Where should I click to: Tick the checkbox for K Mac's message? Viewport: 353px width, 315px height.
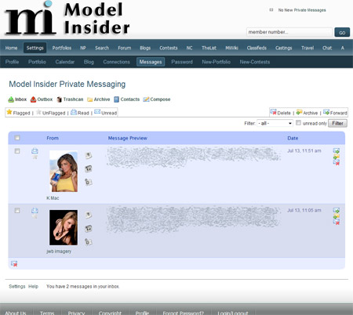tap(17, 151)
